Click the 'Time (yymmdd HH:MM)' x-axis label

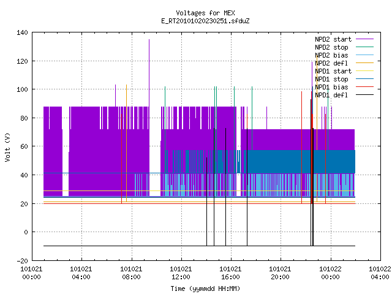205,288
